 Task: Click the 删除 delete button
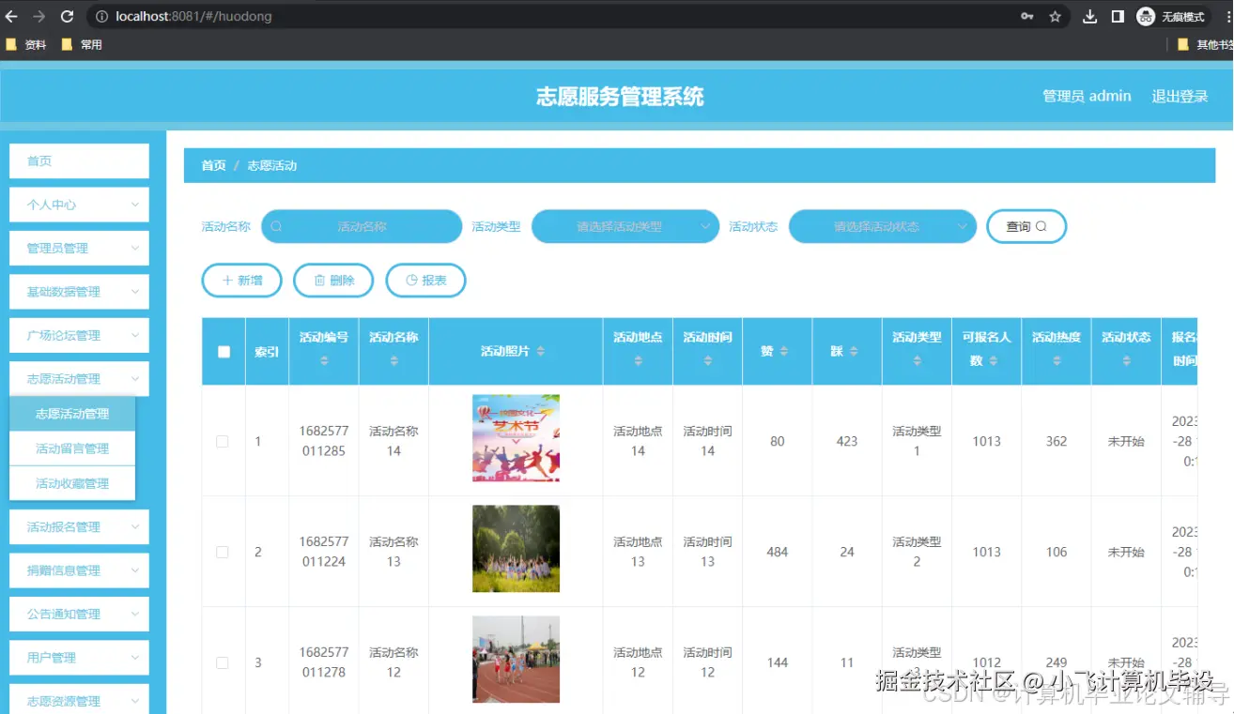(333, 281)
